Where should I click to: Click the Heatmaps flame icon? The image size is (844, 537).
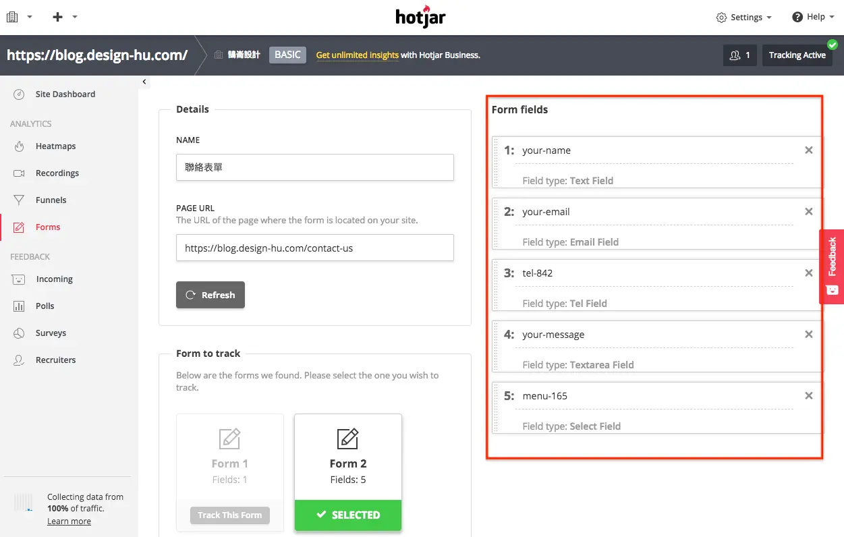click(x=20, y=146)
